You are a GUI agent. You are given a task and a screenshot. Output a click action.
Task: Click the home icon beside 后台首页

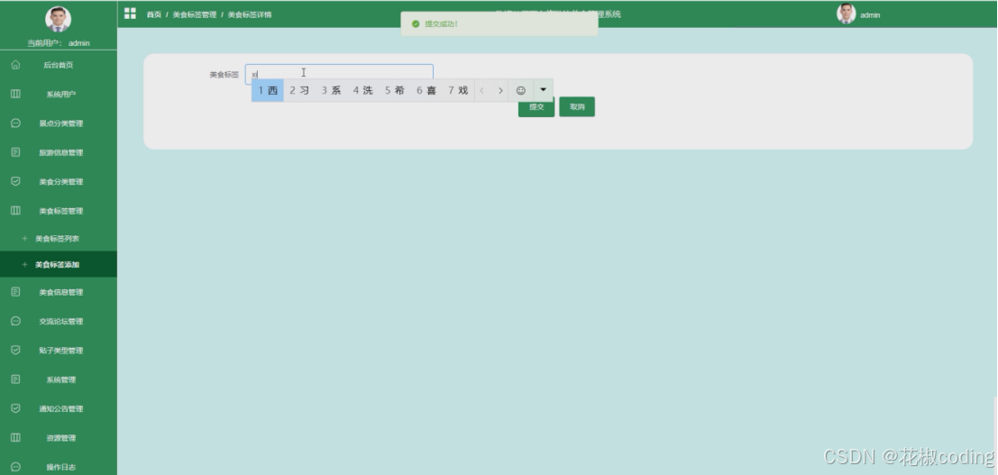click(x=16, y=64)
